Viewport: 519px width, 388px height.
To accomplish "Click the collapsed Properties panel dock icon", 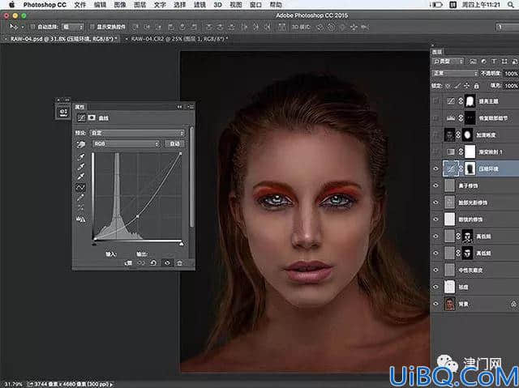I will coord(63,112).
